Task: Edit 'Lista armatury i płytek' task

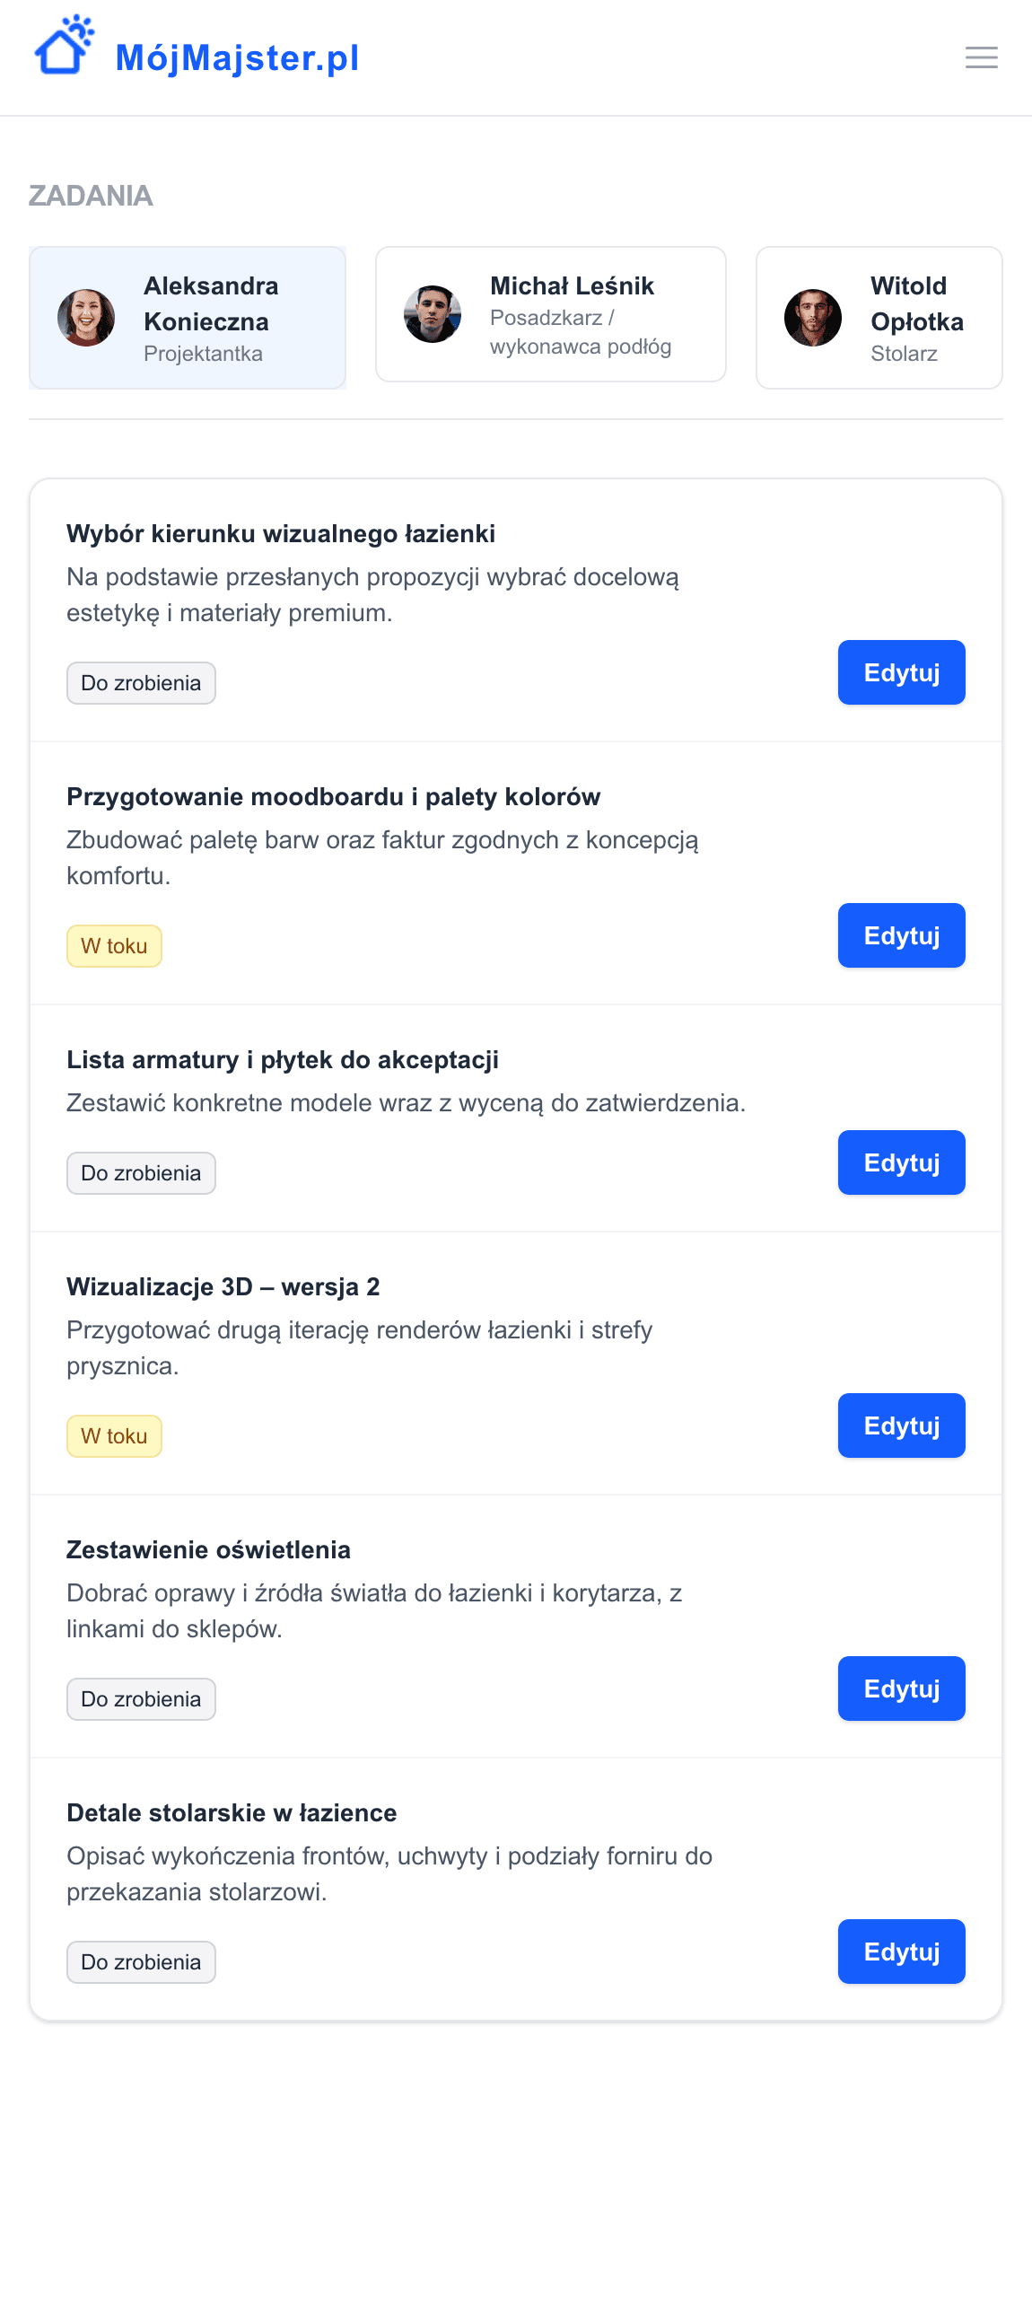Action: pos(901,1162)
